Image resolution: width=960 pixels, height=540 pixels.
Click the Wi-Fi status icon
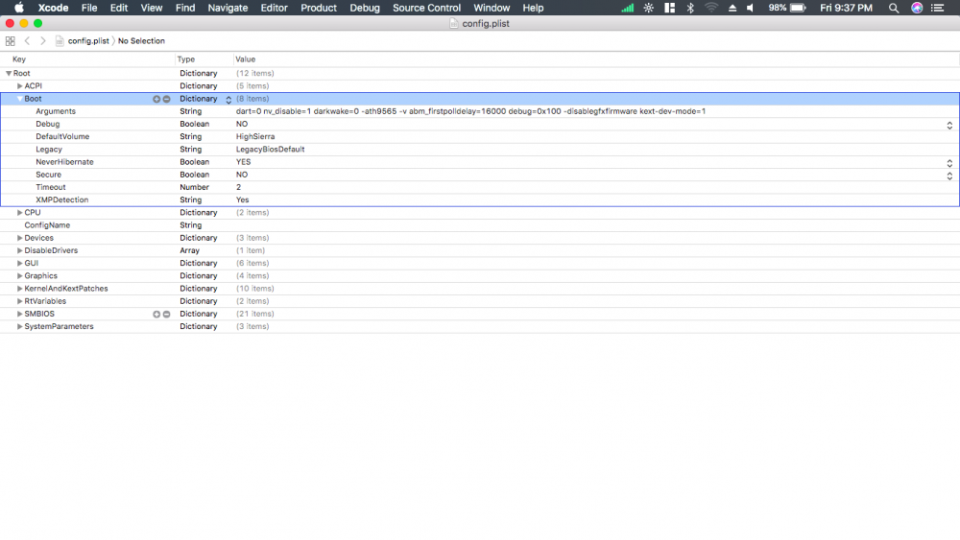coord(710,8)
